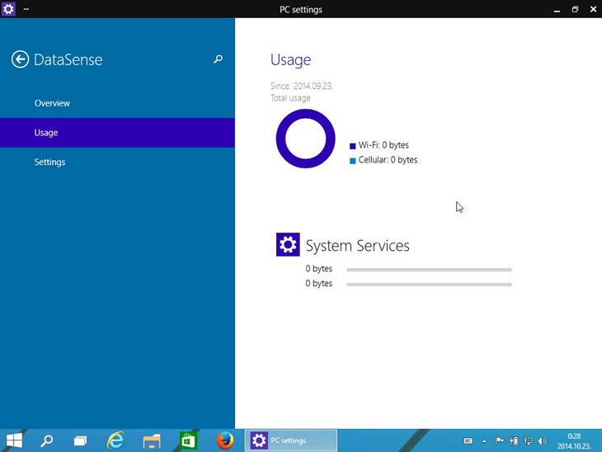The image size is (602, 452).
Task: Click the PC settings taskbar button
Action: point(291,440)
